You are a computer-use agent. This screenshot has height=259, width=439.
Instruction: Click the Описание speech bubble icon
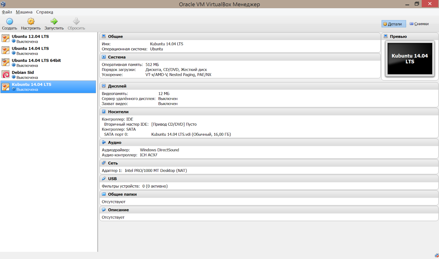pos(104,210)
